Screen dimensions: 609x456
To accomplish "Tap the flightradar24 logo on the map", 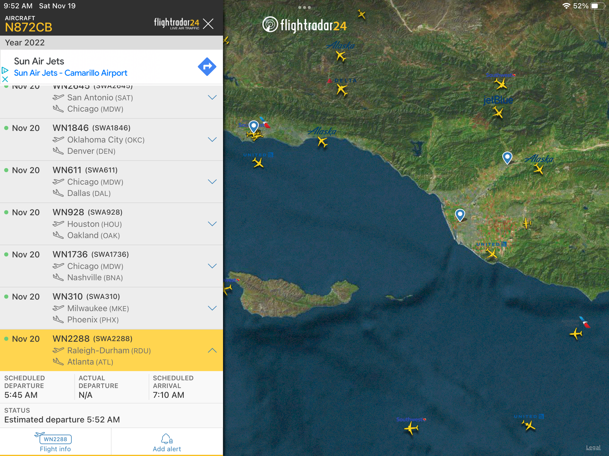I will click(304, 25).
